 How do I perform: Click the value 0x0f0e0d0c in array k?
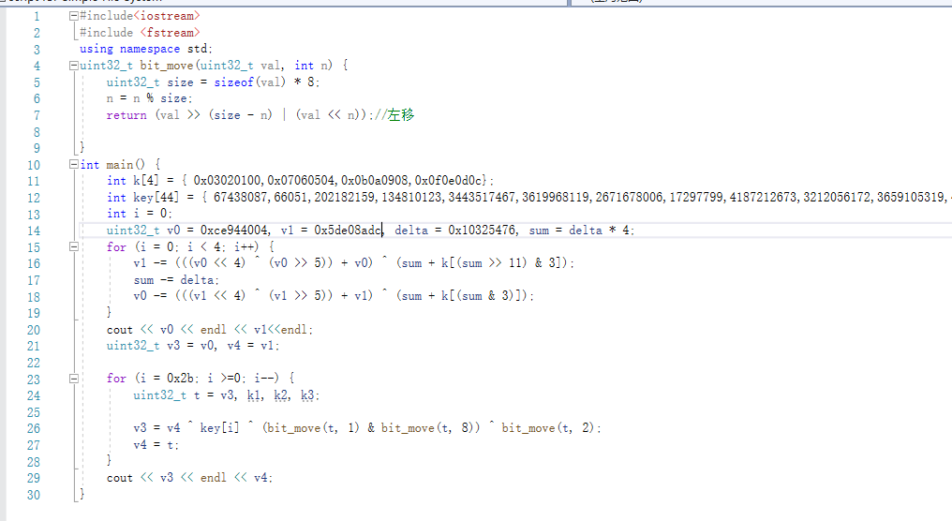(449, 180)
